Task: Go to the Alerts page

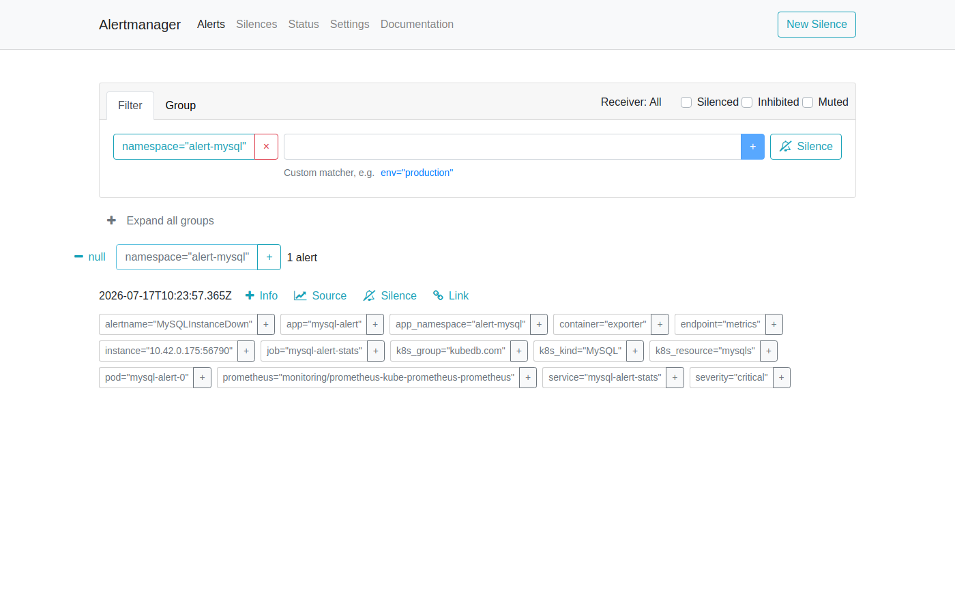Action: [x=211, y=25]
